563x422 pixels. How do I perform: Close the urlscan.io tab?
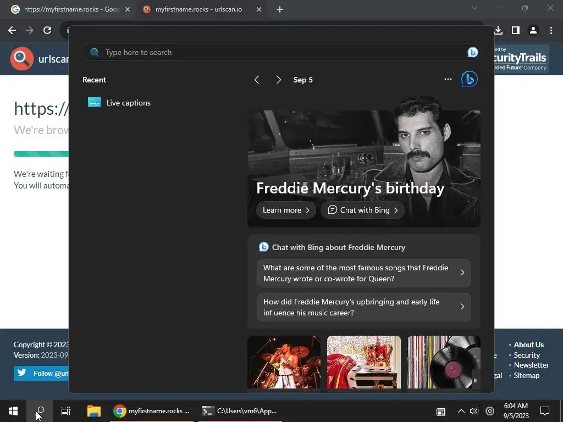[259, 10]
